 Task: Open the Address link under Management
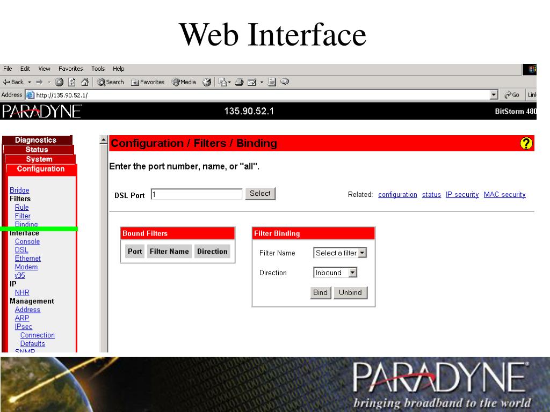click(x=28, y=310)
